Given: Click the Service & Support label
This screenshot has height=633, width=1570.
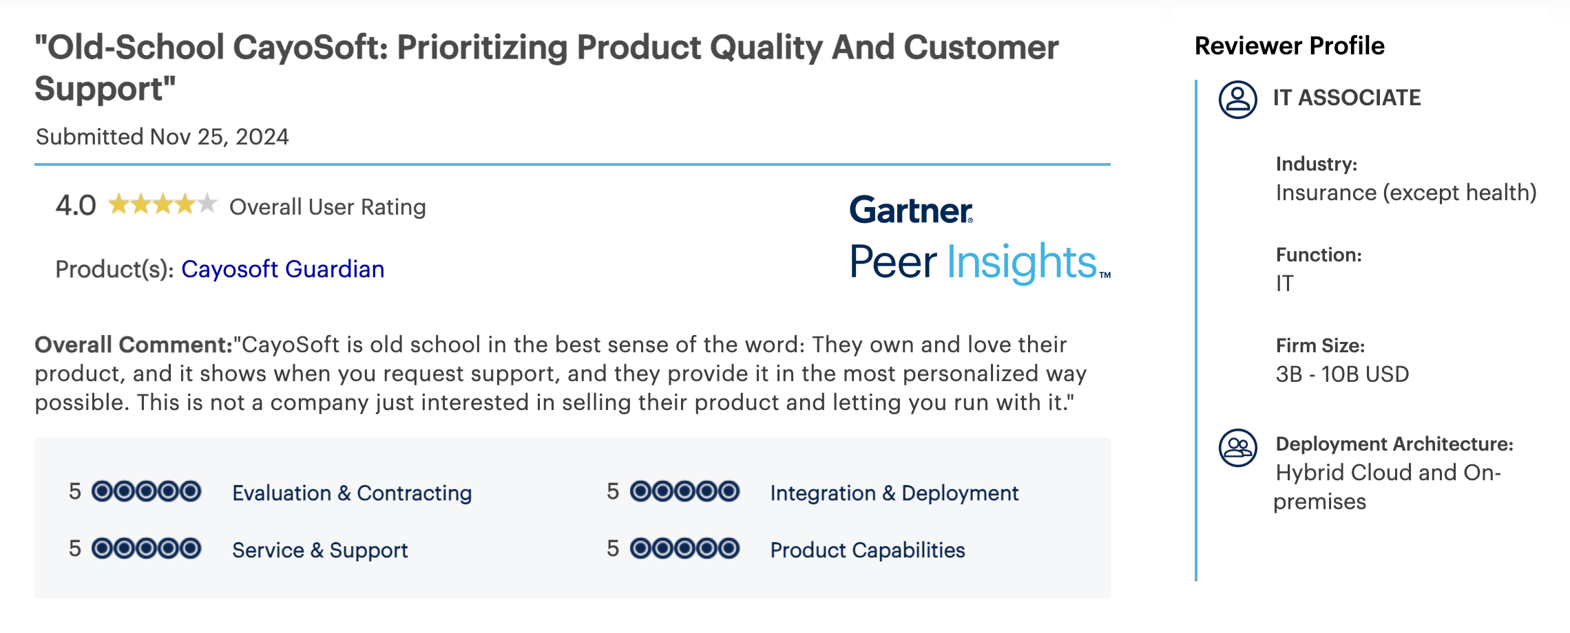Looking at the screenshot, I should pyautogui.click(x=320, y=550).
